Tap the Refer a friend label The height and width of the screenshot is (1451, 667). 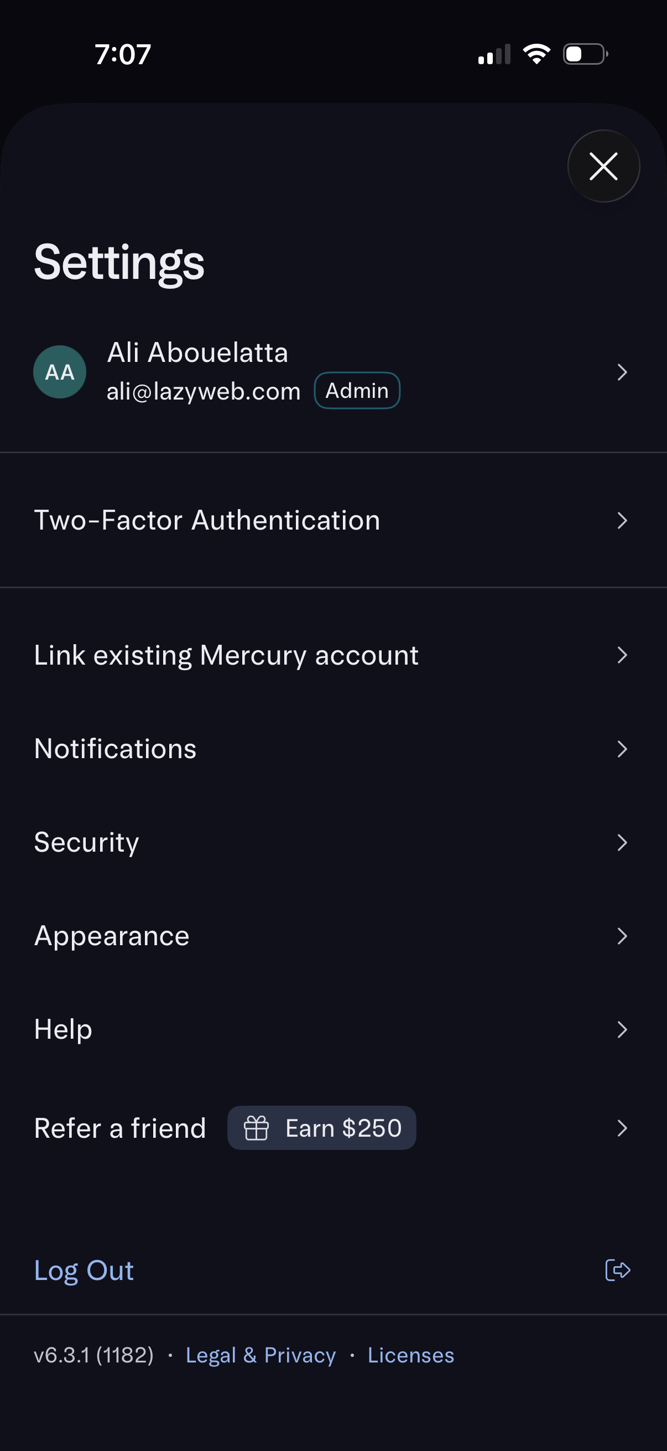[x=120, y=1128]
